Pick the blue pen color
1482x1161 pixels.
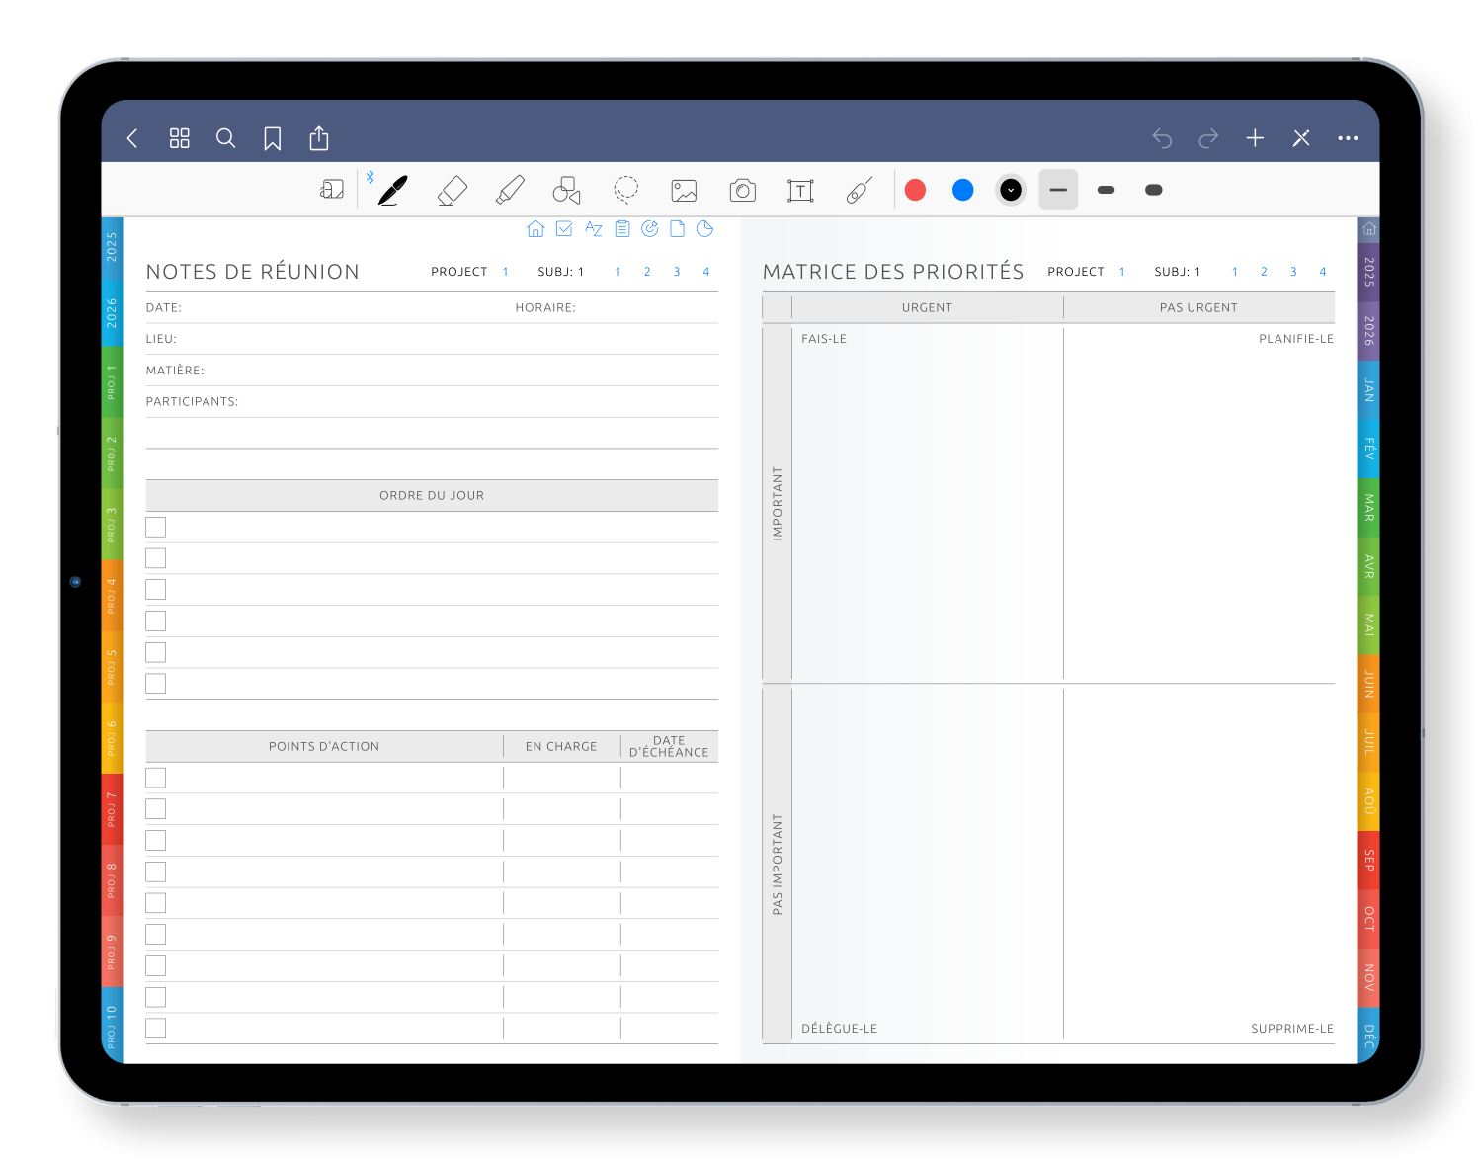[963, 190]
